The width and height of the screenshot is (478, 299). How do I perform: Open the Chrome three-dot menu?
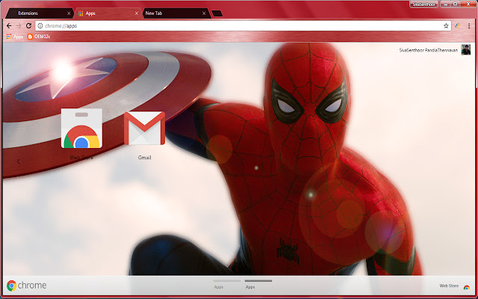468,26
